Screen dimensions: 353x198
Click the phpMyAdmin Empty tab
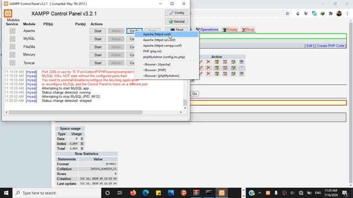230,29
